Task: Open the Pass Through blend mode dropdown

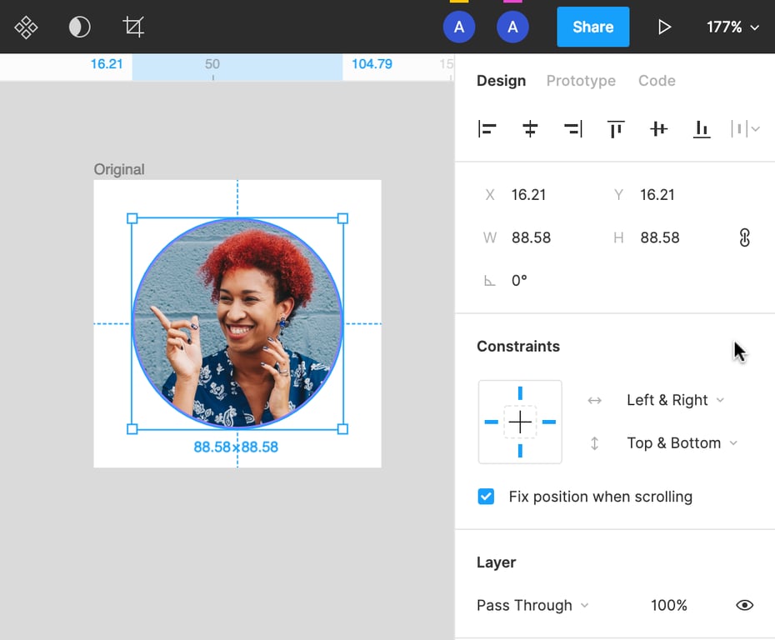Action: [x=532, y=605]
